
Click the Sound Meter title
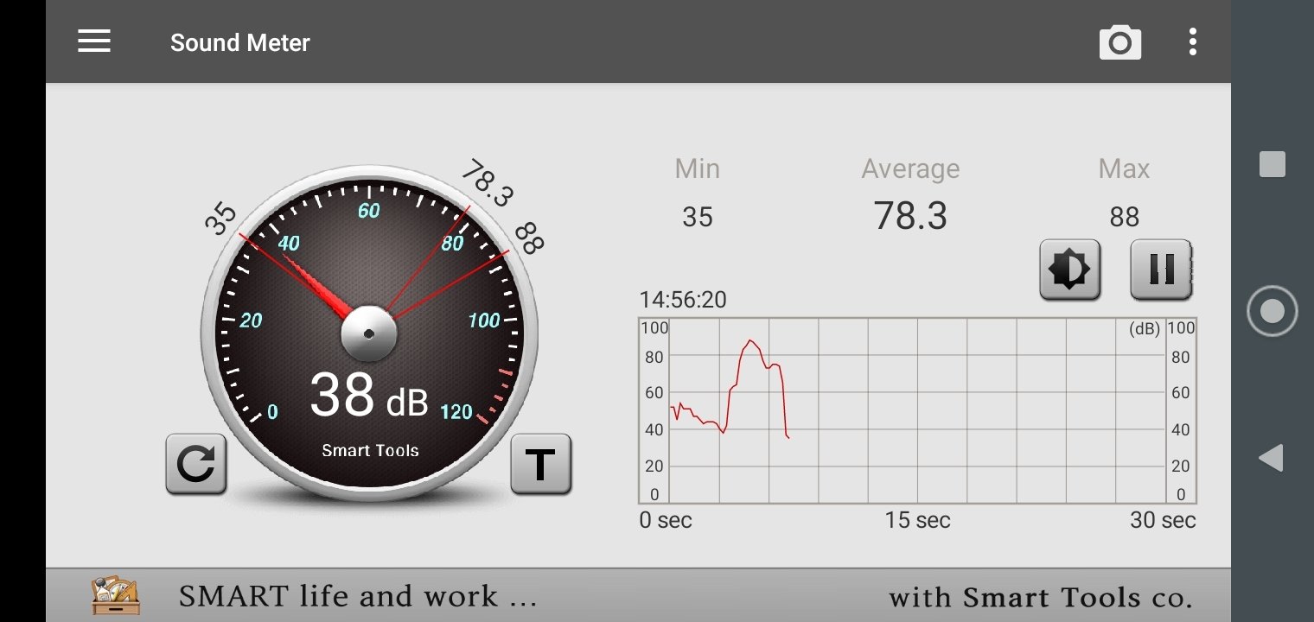pyautogui.click(x=239, y=42)
